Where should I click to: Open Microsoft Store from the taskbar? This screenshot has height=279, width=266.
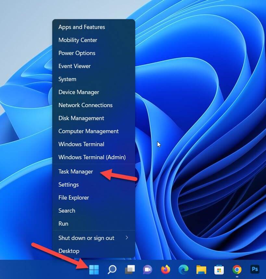pyautogui.click(x=219, y=270)
